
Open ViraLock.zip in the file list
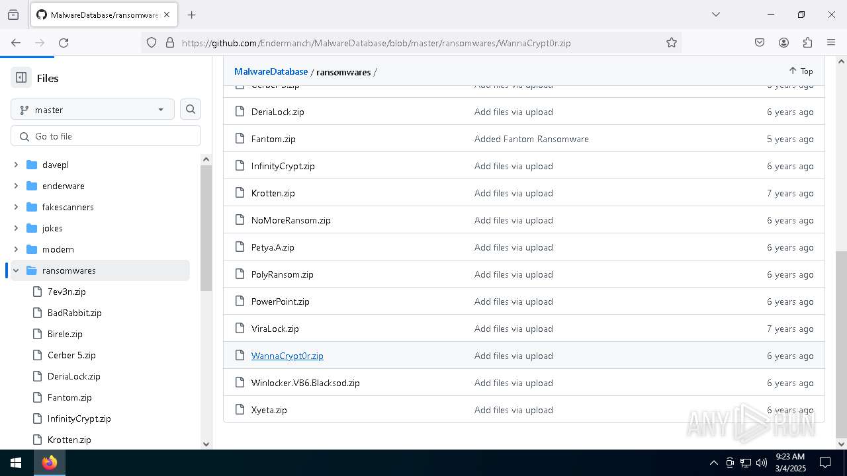[x=275, y=329]
